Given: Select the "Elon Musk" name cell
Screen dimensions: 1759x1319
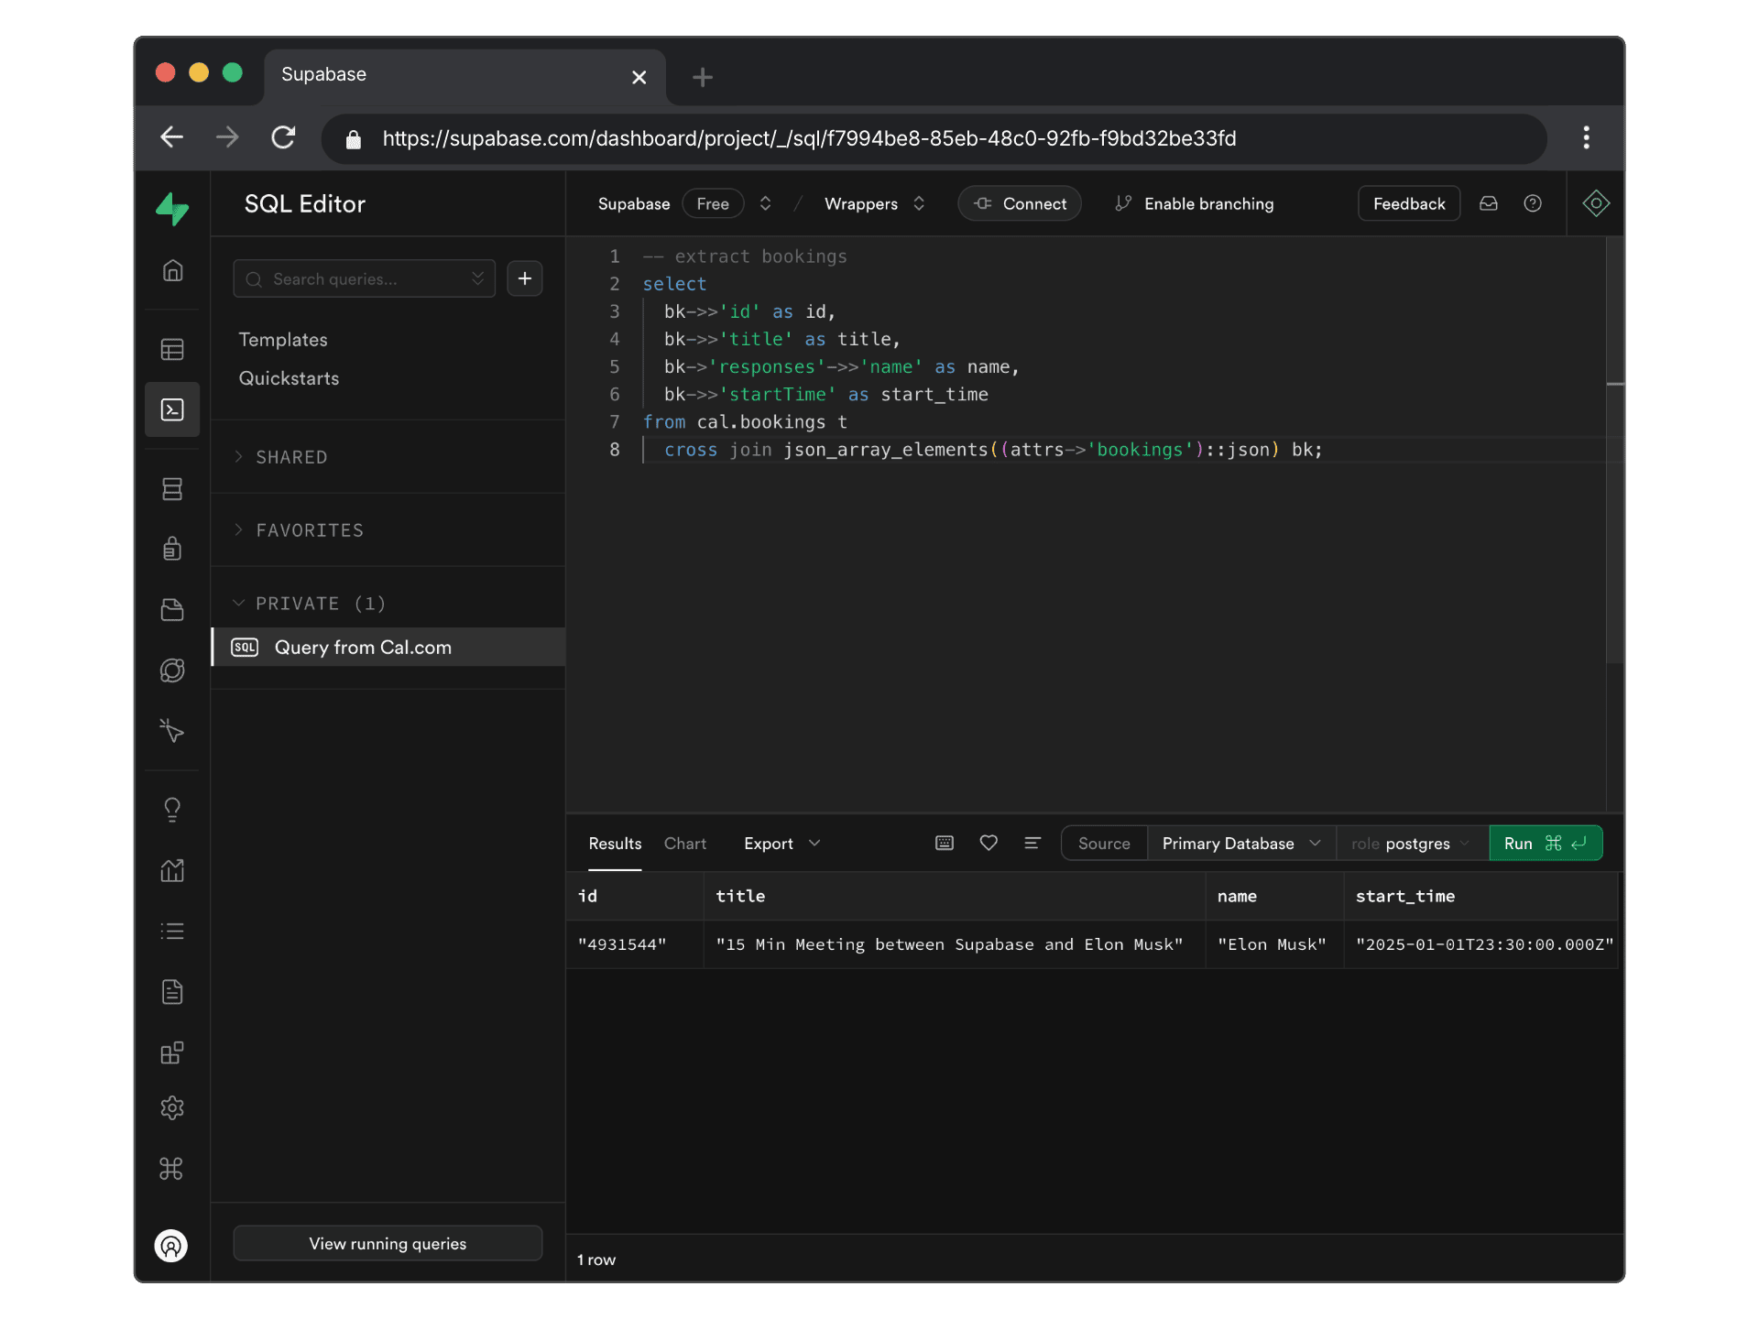Looking at the screenshot, I should 1274,944.
